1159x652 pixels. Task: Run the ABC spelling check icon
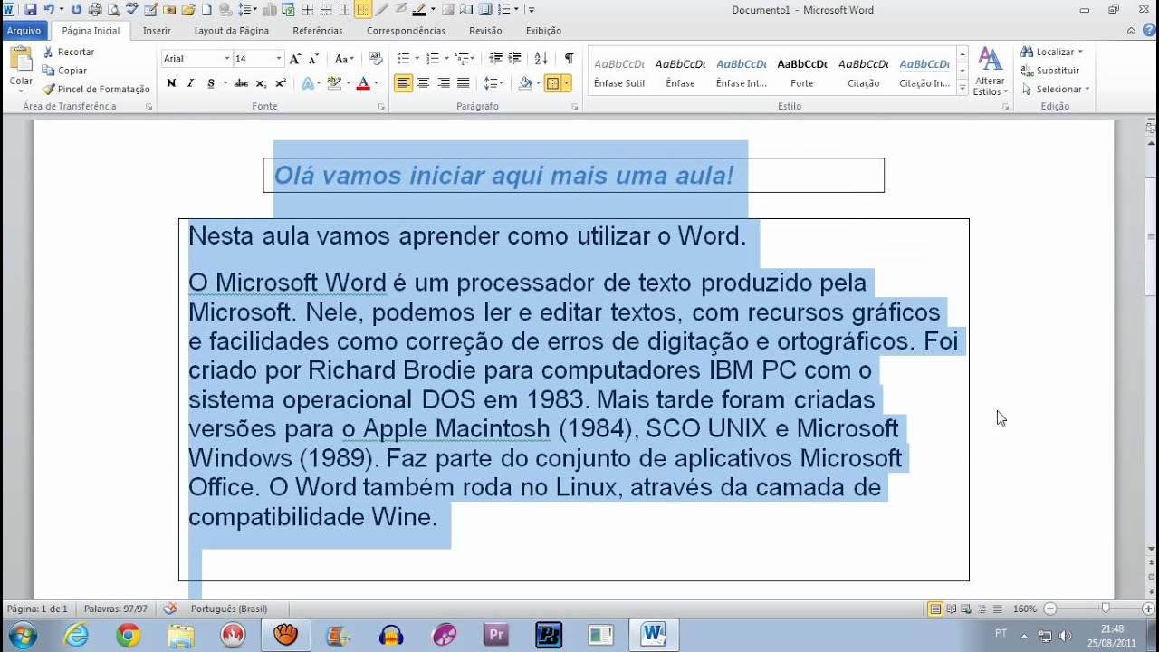pyautogui.click(x=132, y=10)
